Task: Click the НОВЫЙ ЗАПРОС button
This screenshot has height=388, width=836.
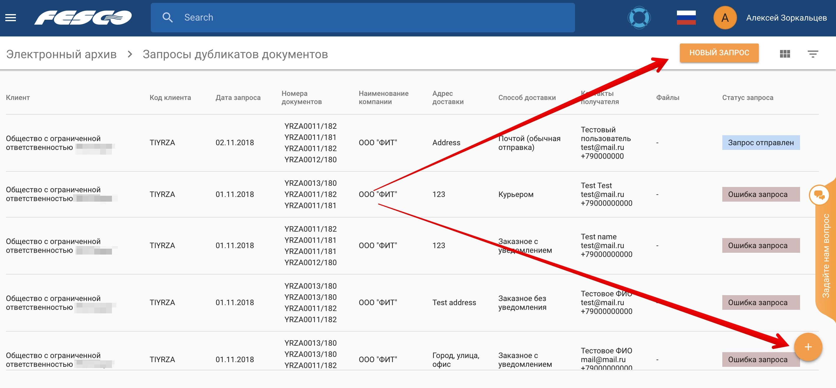Action: click(x=719, y=53)
